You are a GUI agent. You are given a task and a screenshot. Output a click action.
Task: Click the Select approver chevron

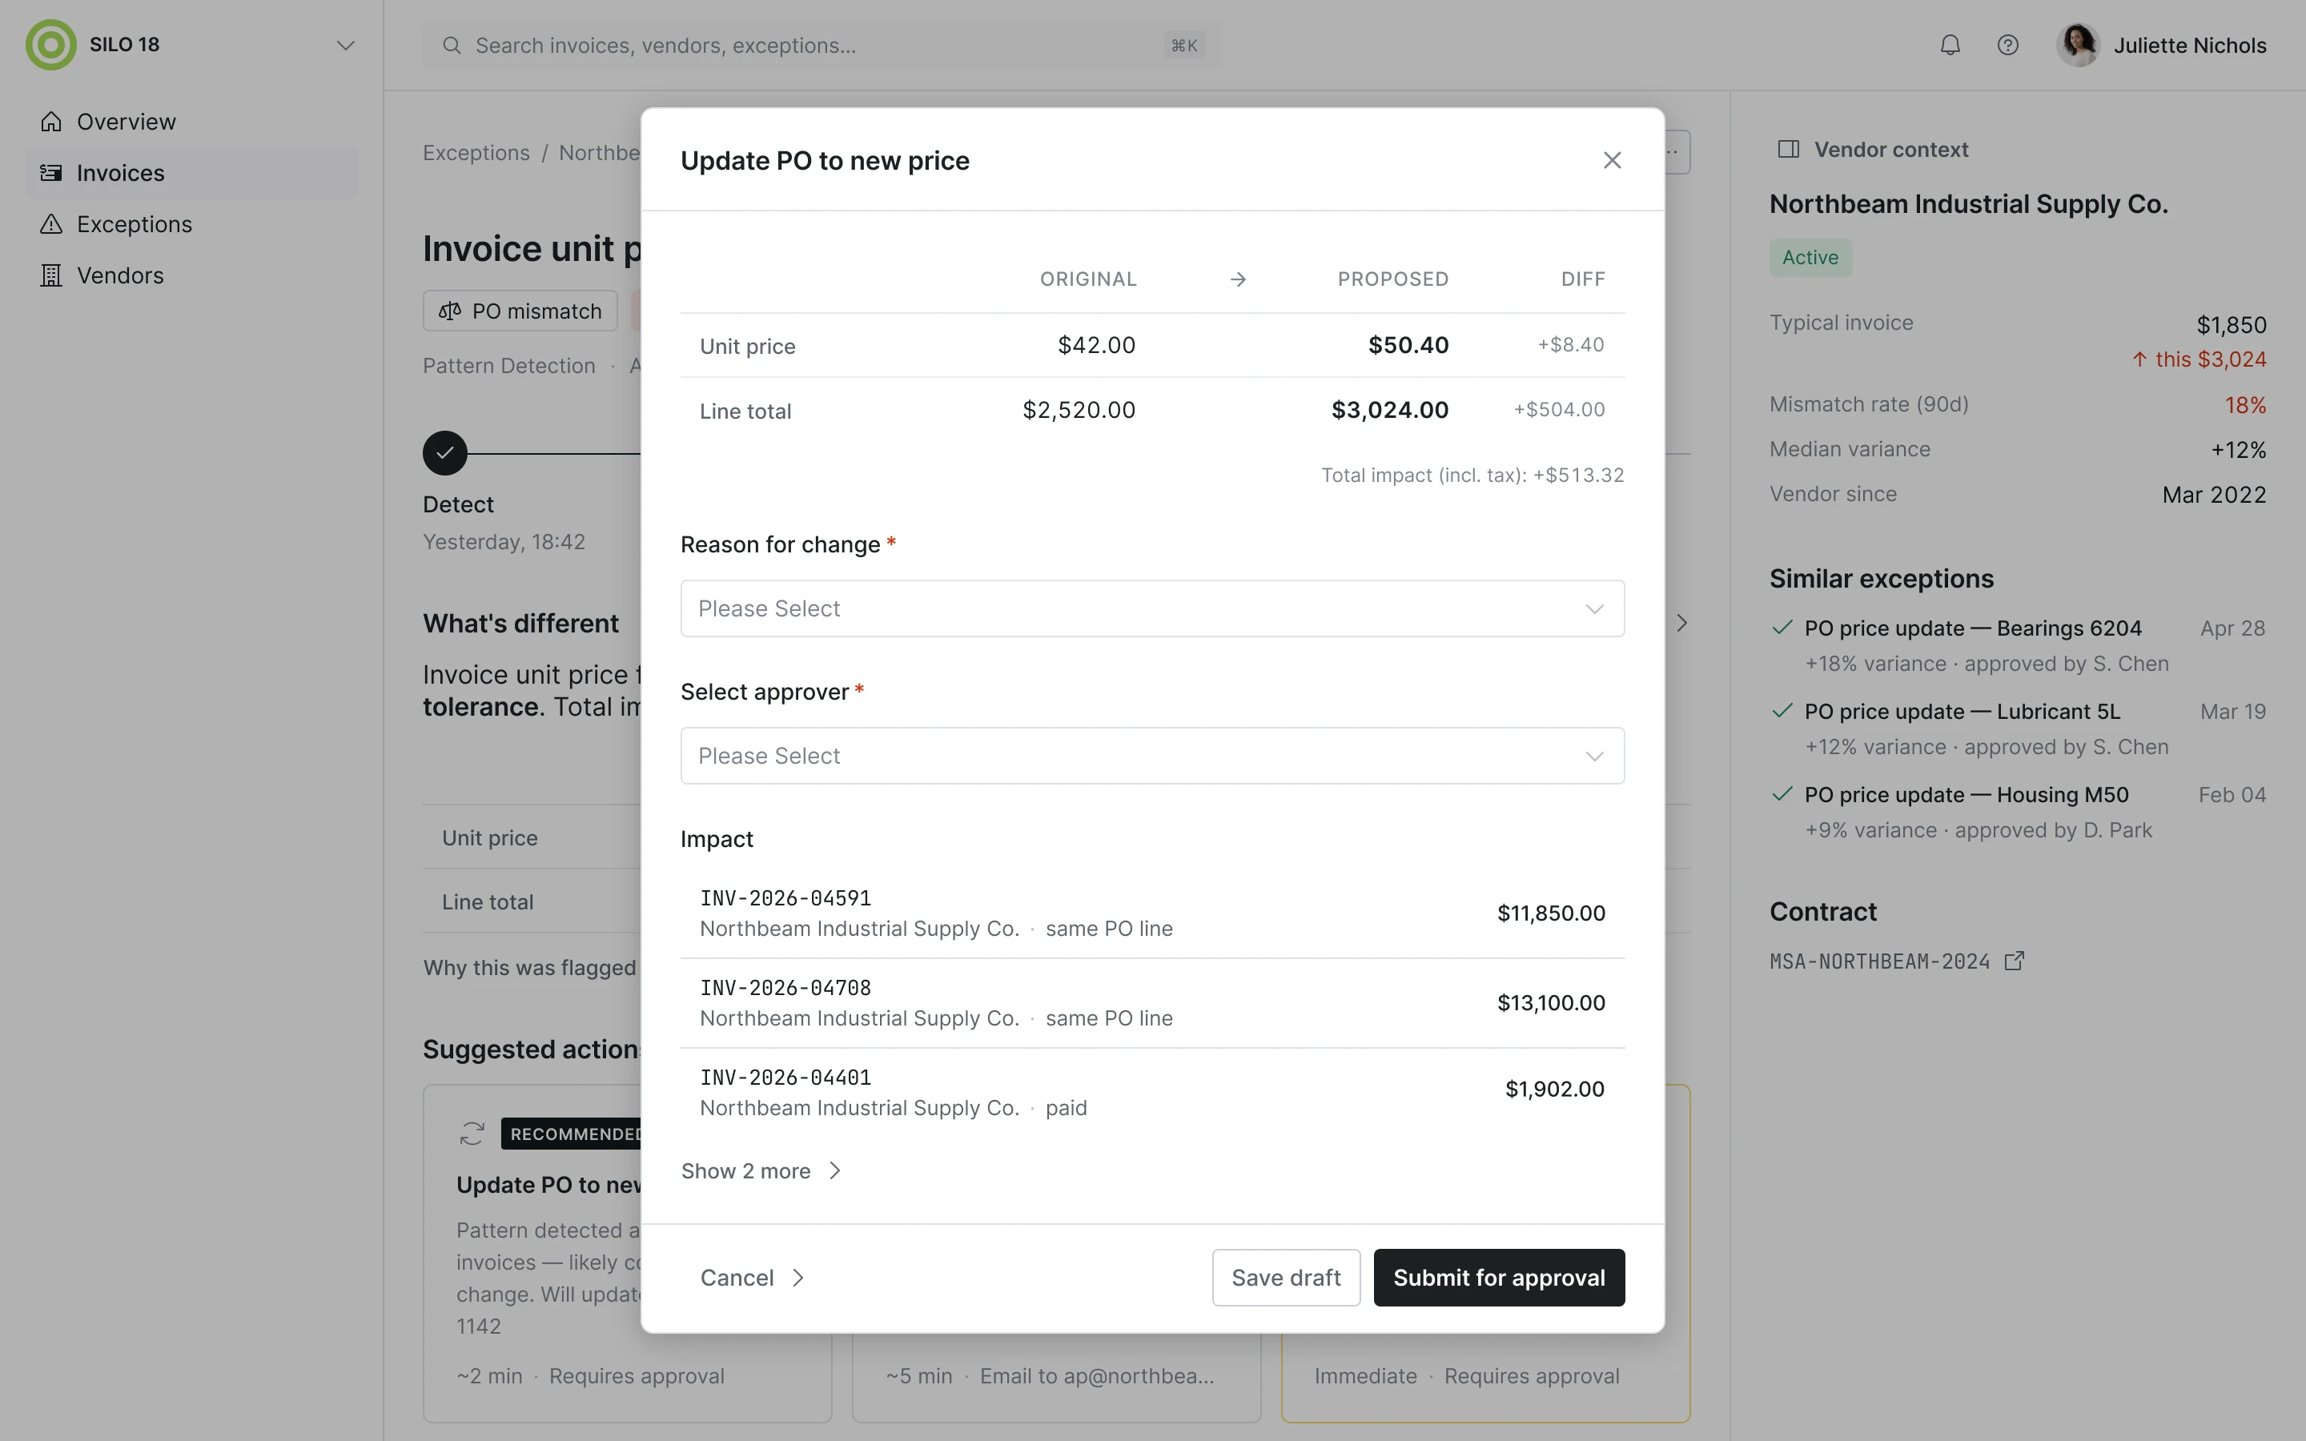tap(1594, 757)
